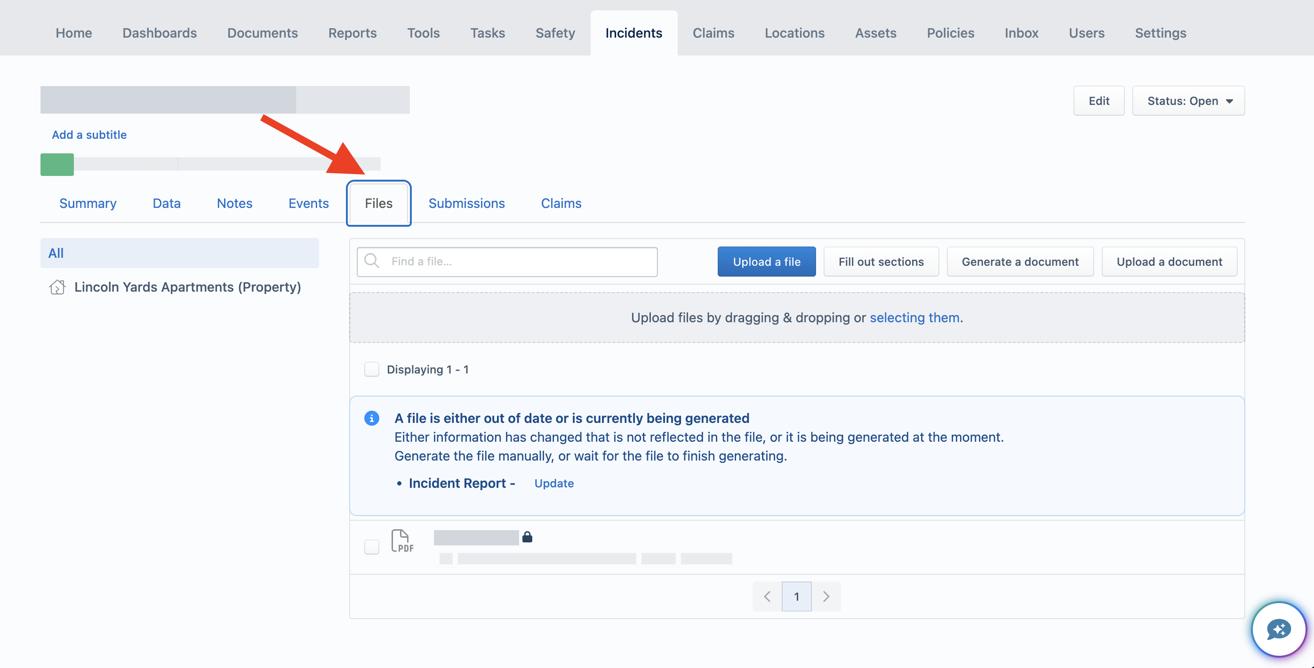Switch to the Summary tab
The image size is (1314, 668).
[88, 204]
